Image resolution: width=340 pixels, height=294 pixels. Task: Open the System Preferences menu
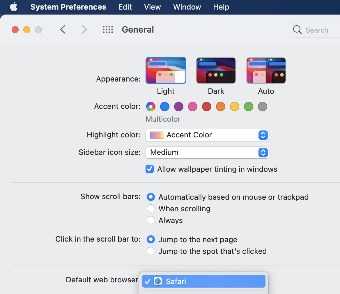[x=68, y=7]
